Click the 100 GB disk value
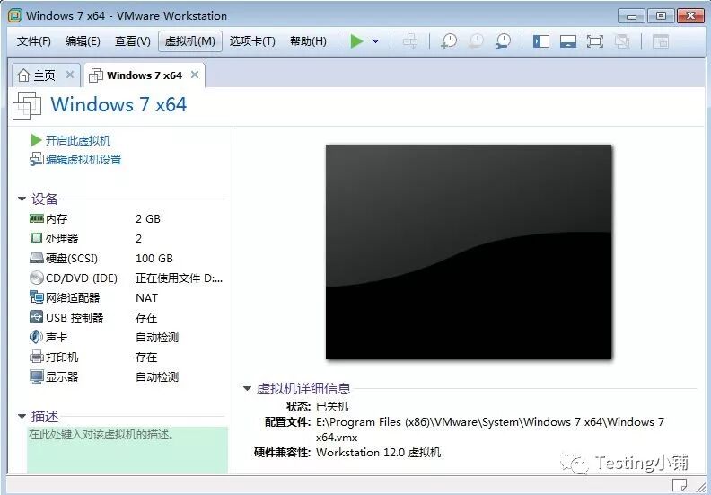Screen dimensions: 711x495 click(x=154, y=258)
